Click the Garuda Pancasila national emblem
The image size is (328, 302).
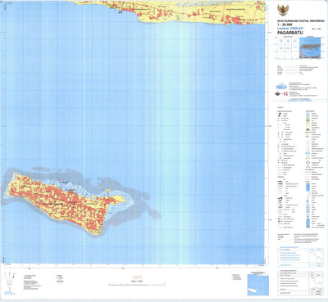(283, 11)
